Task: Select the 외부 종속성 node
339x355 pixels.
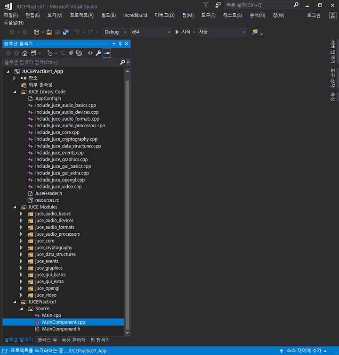Action: [x=40, y=85]
